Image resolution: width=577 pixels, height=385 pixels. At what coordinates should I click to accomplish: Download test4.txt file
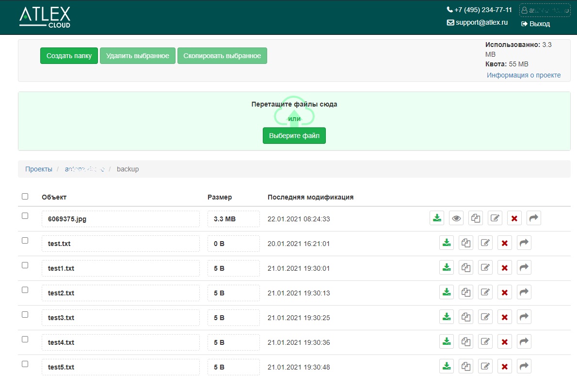[x=447, y=341]
